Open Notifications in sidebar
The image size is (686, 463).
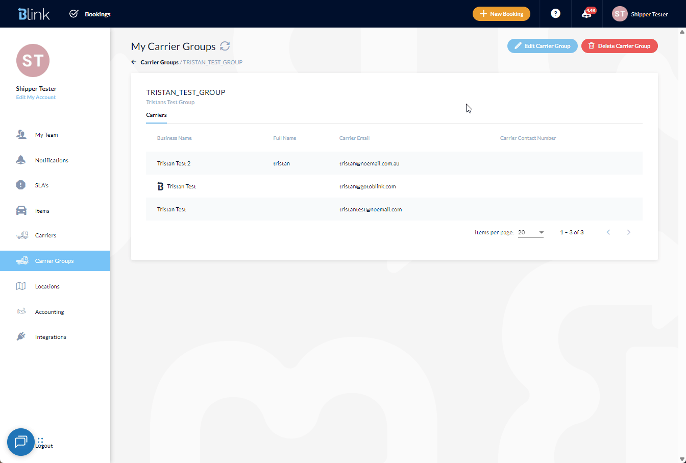52,160
